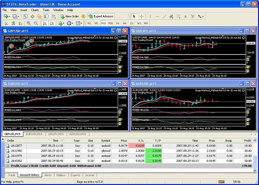Select the Text tool A
This screenshot has height=185, width=259.
point(186,17)
